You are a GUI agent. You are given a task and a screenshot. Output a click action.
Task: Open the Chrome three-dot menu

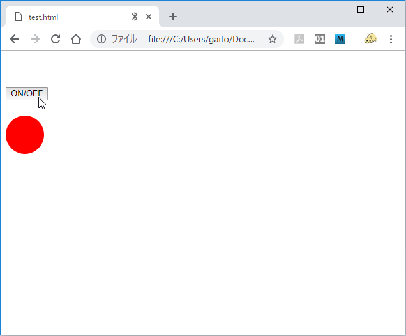tap(391, 39)
